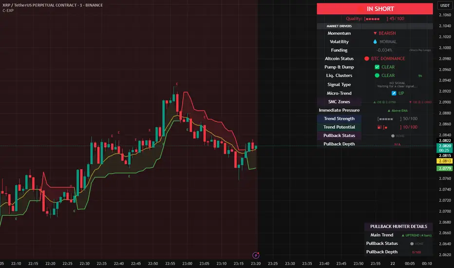Click the 2.0620 price axis mark
This screenshot has height=268, width=454.
[445, 255]
